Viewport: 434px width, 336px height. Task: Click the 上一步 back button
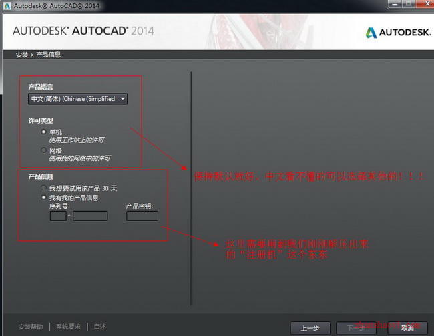pyautogui.click(x=310, y=328)
